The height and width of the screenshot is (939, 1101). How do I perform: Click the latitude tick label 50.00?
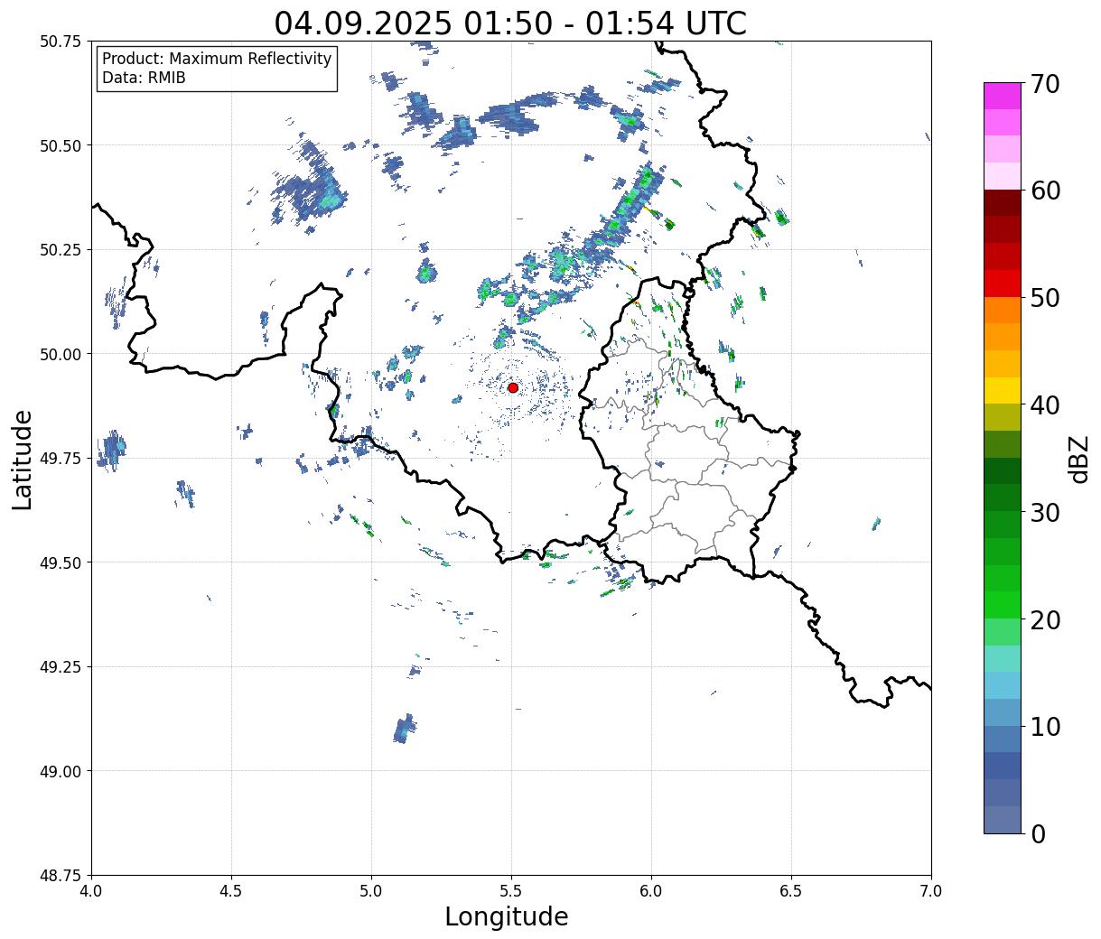(61, 354)
